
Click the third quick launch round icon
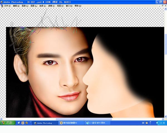26,123
